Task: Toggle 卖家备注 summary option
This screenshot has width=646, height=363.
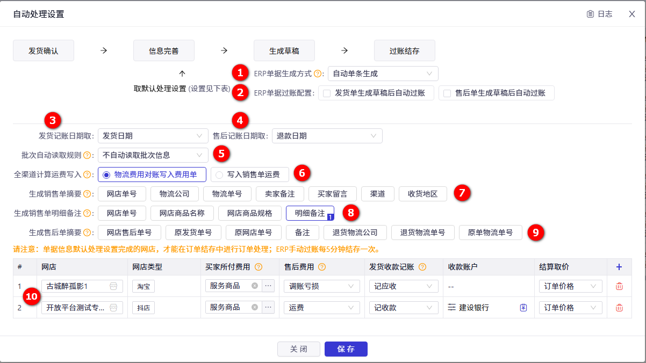Action: (280, 194)
